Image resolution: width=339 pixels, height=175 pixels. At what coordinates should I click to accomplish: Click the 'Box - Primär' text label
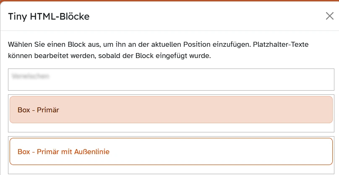coord(38,110)
